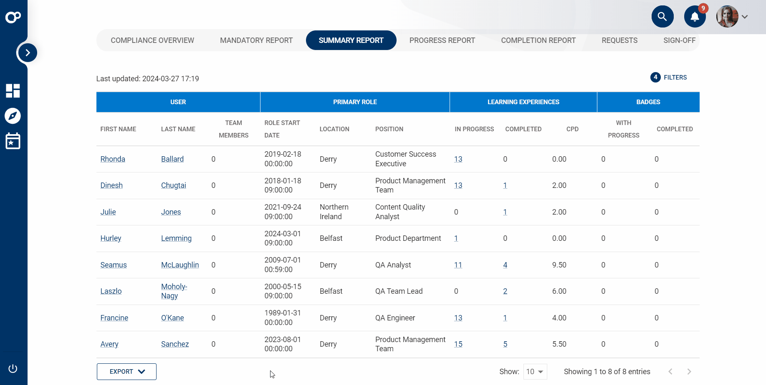
Task: View Seamus's 11 in-progress learning experiences
Action: (458, 265)
